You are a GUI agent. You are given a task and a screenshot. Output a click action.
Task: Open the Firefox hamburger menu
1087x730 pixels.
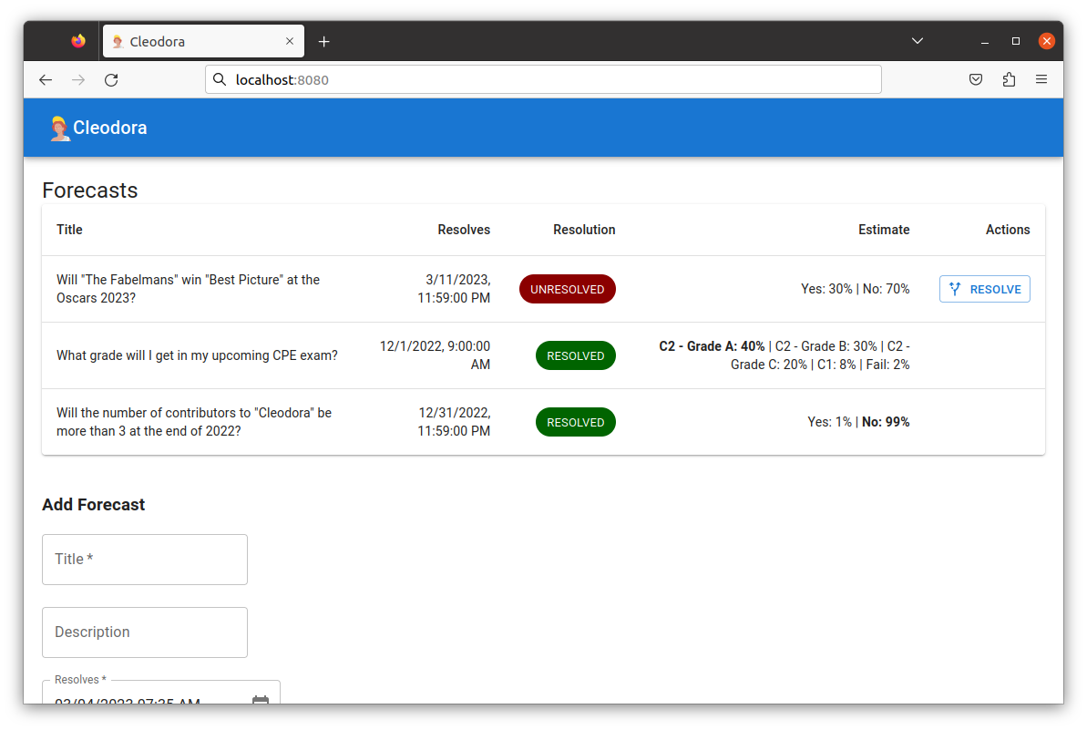tap(1041, 79)
